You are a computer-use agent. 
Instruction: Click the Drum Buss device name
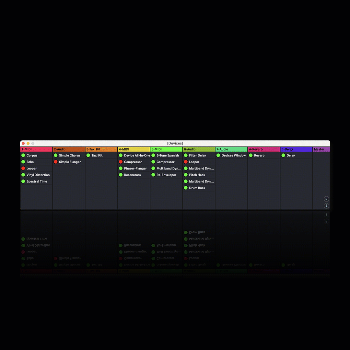197,188
